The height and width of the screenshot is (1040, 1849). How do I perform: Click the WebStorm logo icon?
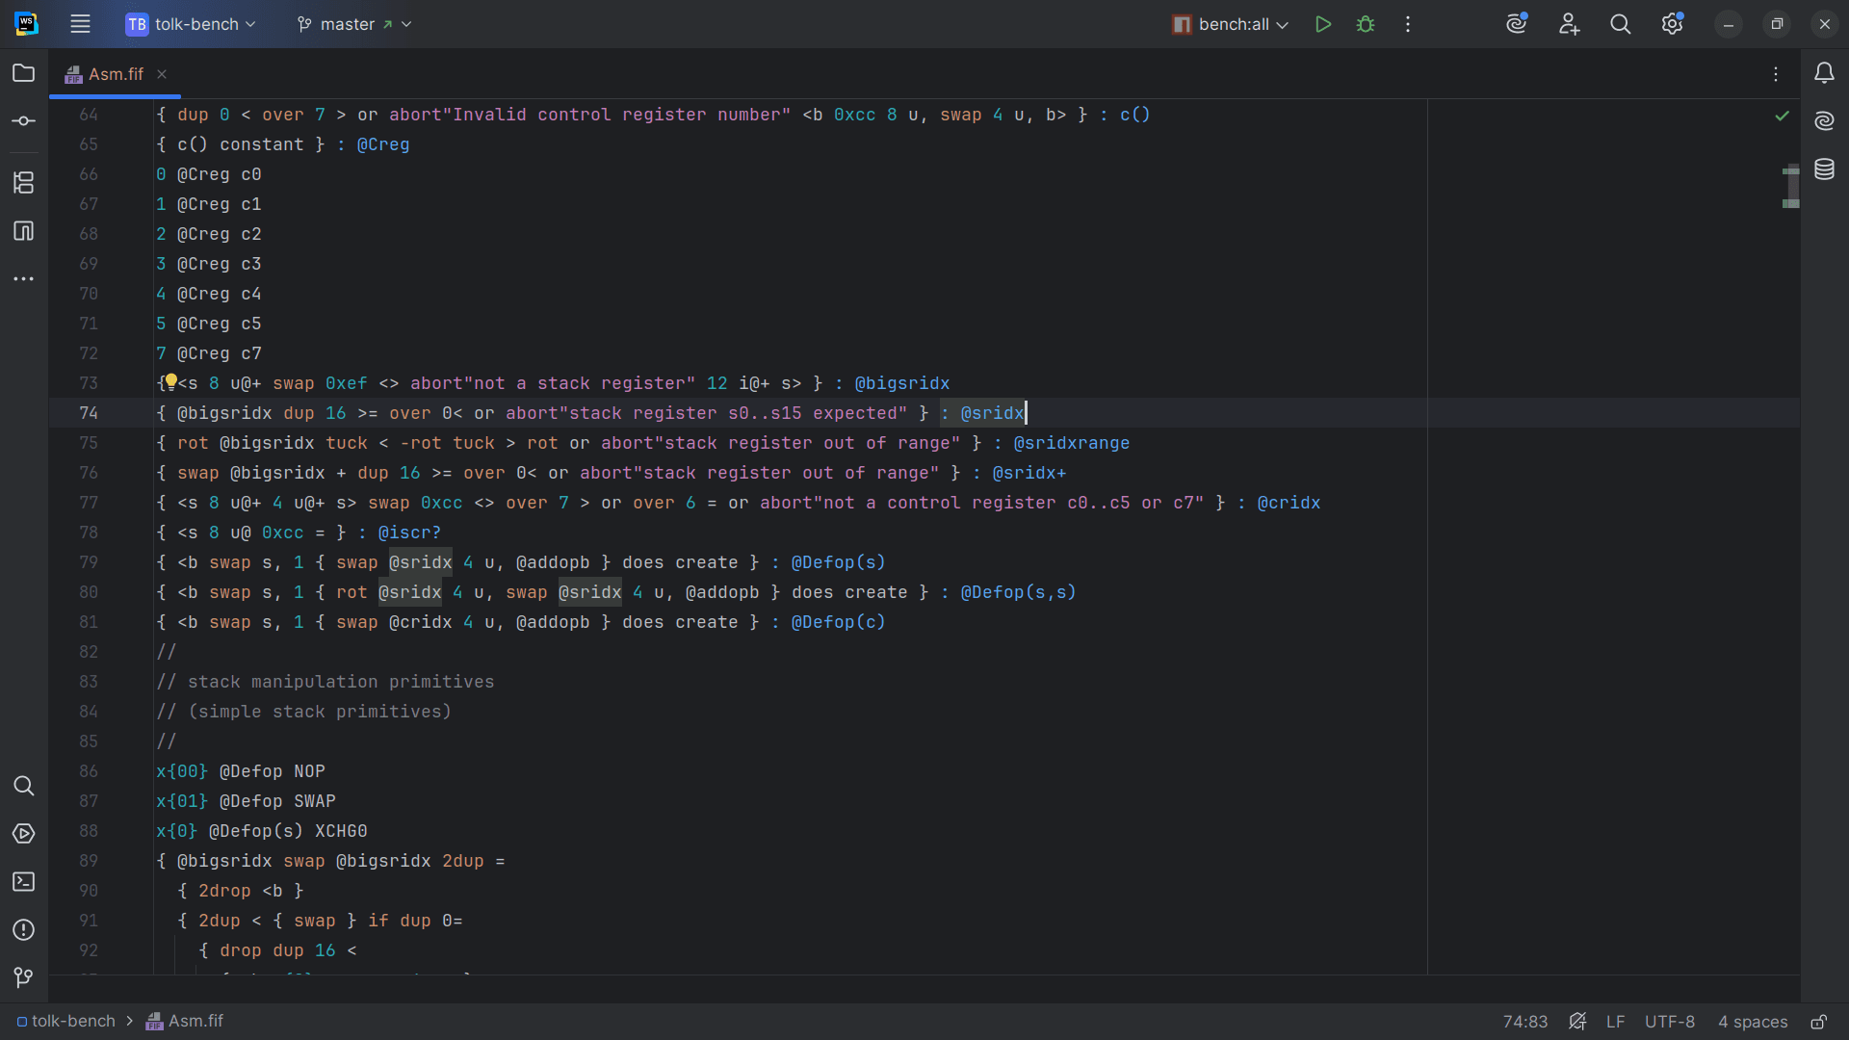tap(27, 24)
